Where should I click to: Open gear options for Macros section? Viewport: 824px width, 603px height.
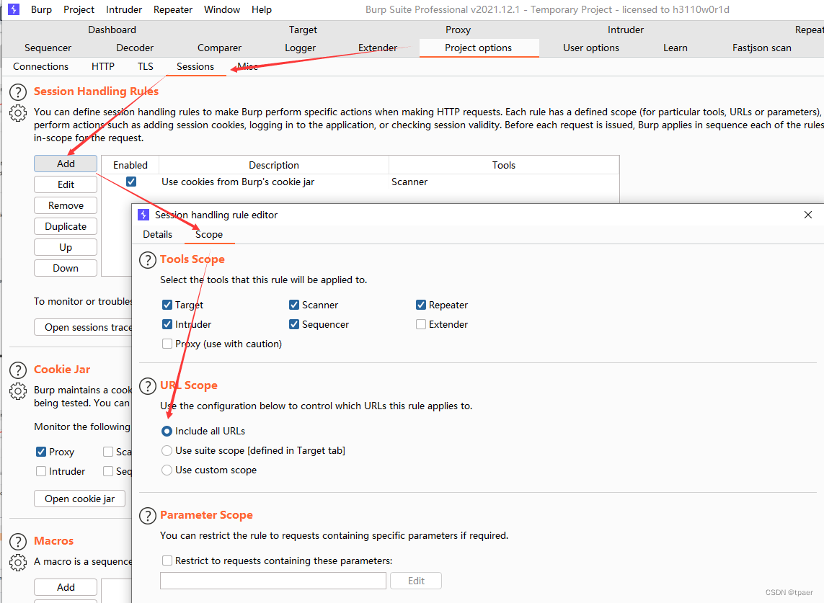click(x=18, y=563)
